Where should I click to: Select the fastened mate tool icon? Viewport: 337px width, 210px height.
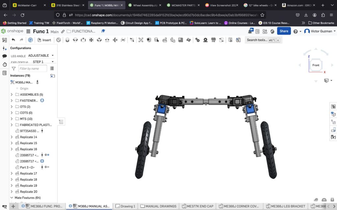point(67,40)
